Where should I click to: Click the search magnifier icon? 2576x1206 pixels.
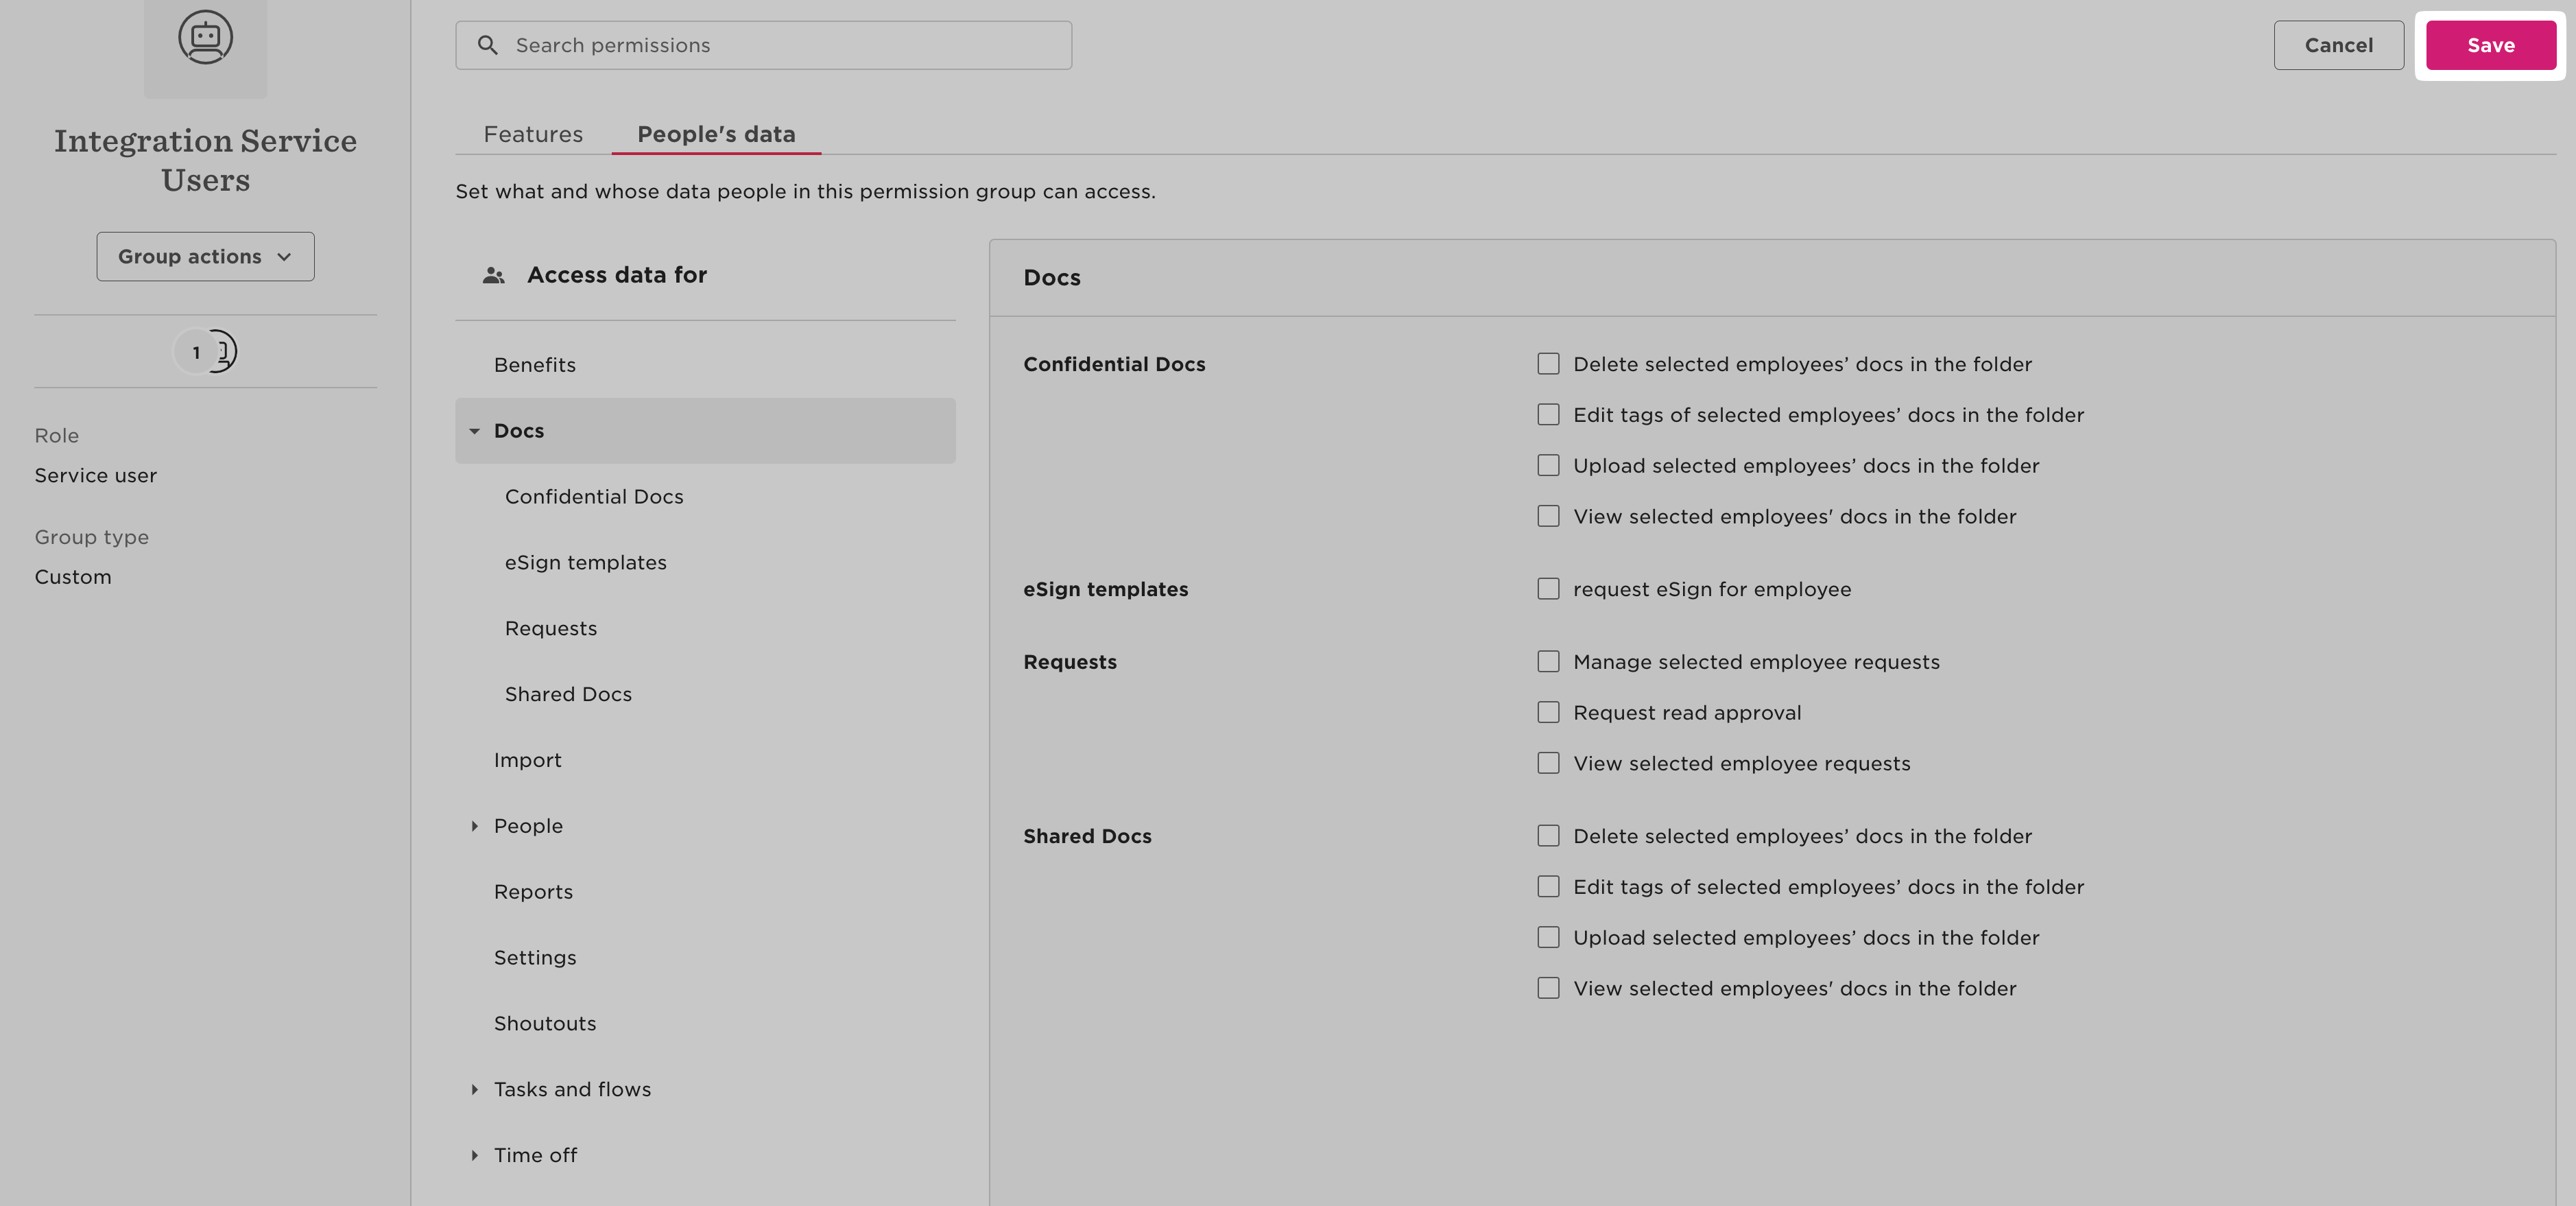click(x=487, y=45)
